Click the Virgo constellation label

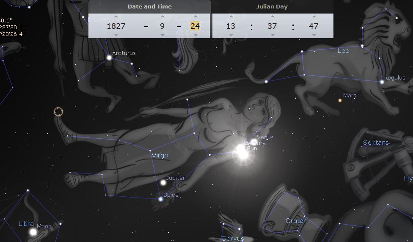pos(160,155)
